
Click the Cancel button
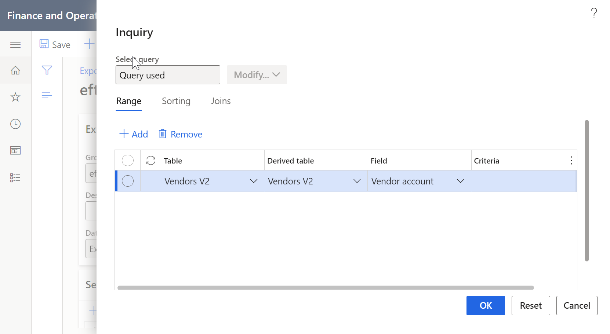577,306
